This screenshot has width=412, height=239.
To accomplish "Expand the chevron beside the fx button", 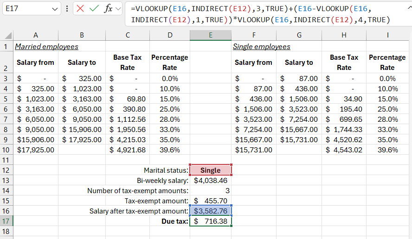I will click(118, 9).
